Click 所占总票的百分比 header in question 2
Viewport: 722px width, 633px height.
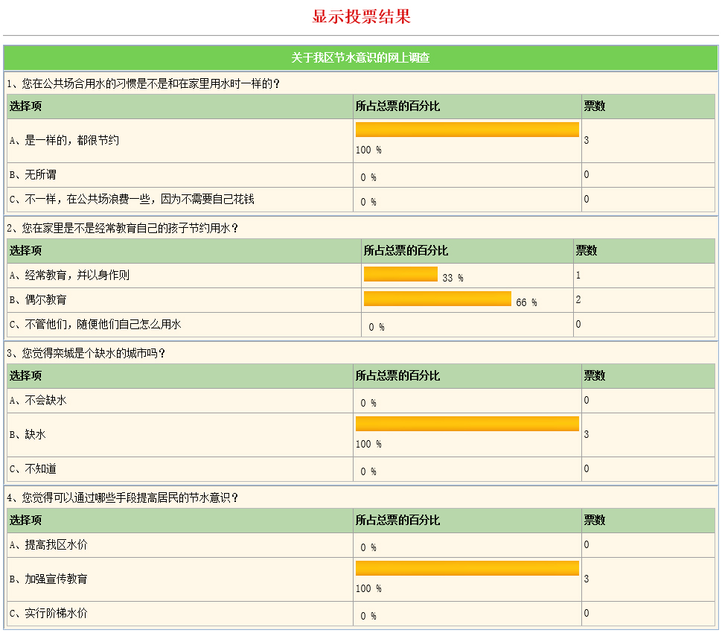click(406, 251)
